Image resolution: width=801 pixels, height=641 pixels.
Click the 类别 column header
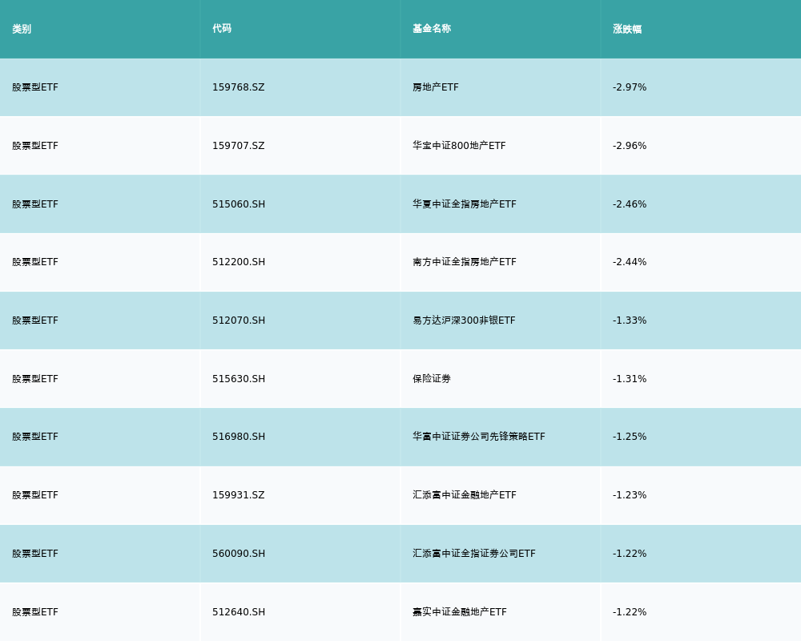[22, 29]
